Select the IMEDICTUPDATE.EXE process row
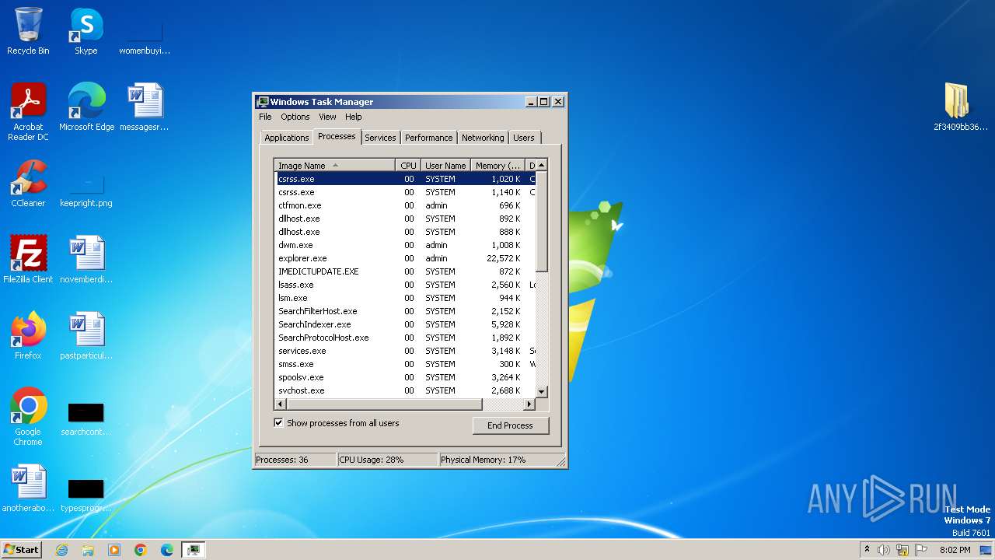995x560 pixels. (x=405, y=271)
